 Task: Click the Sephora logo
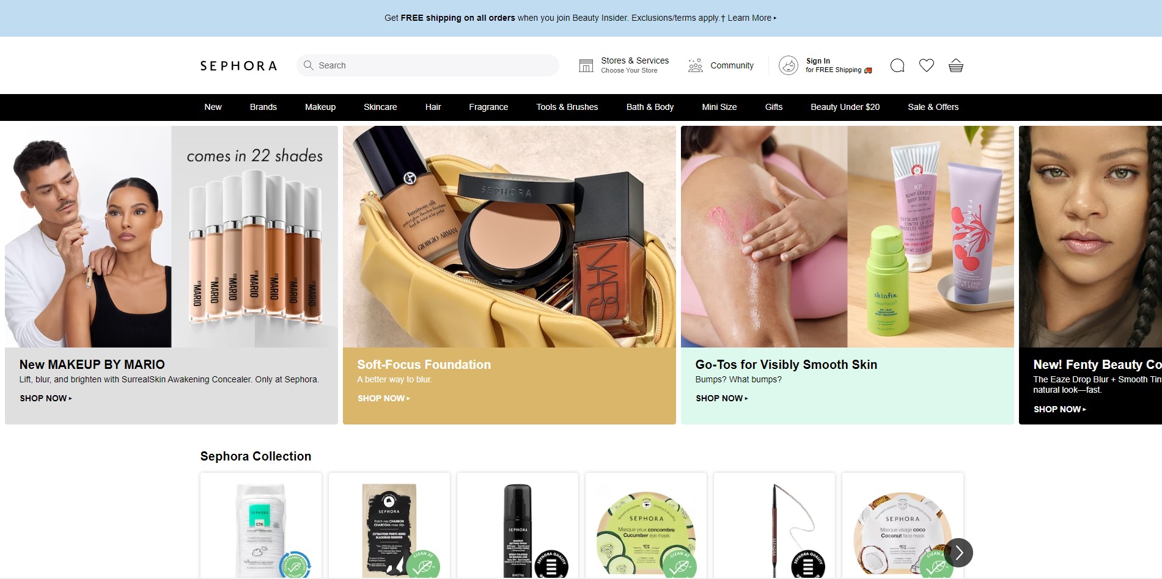[238, 65]
